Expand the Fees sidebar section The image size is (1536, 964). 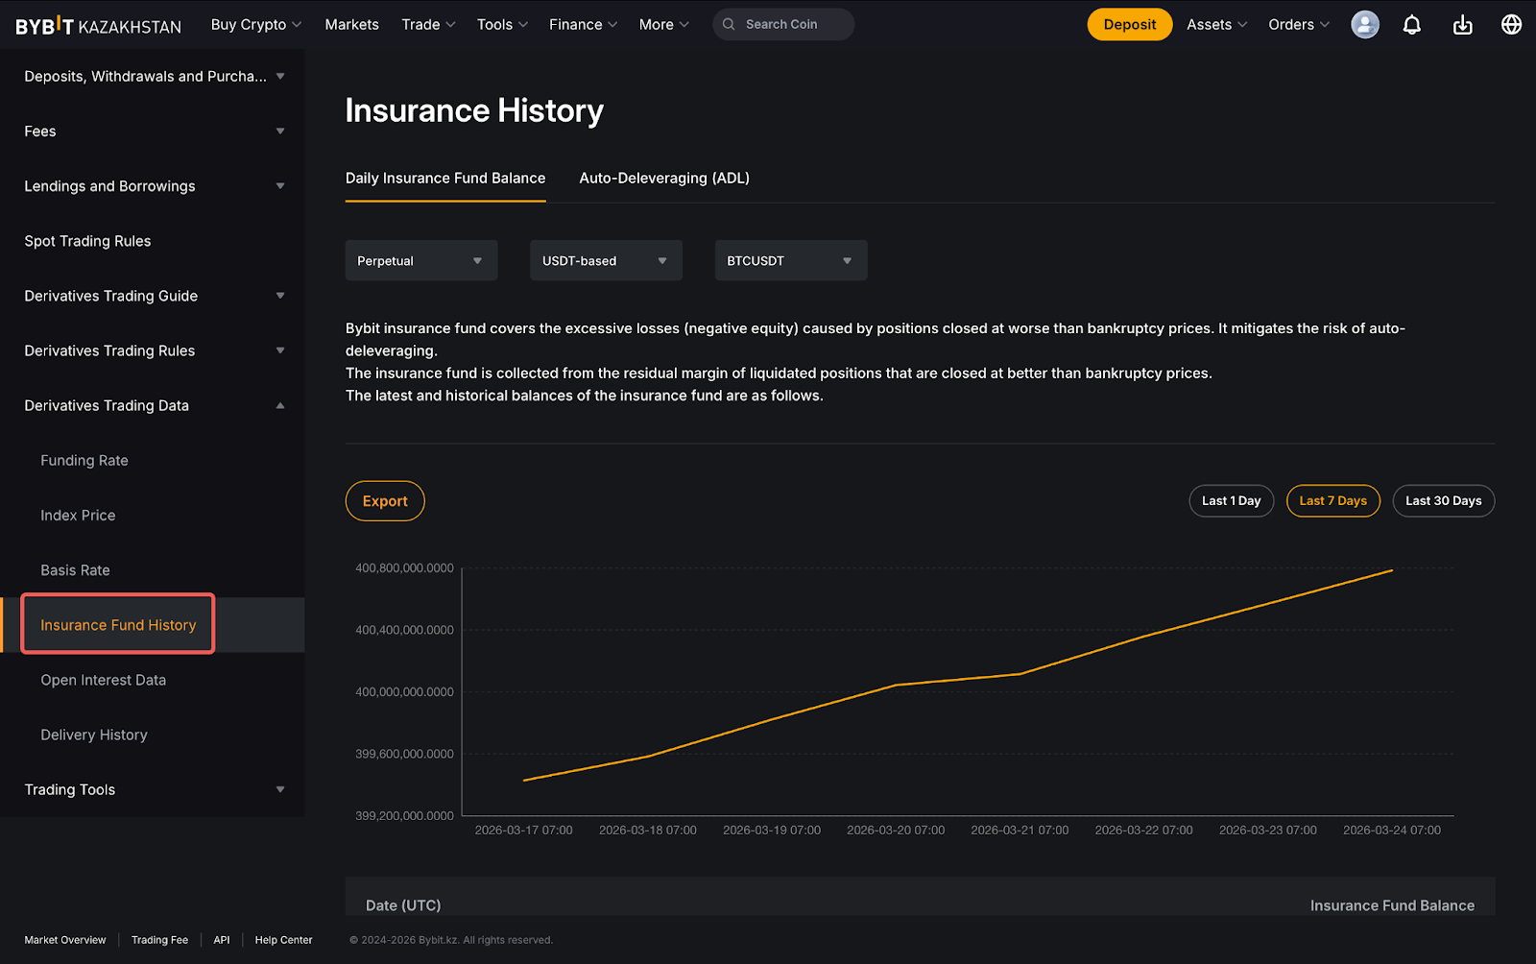tap(279, 132)
